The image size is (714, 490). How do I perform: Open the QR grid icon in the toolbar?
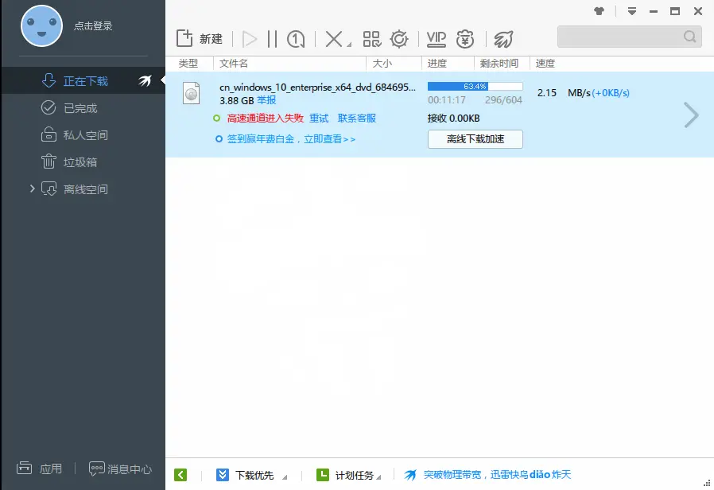point(372,39)
